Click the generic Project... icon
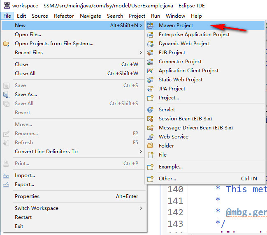Viewport: 267px width, 235px height. pyautogui.click(x=150, y=98)
